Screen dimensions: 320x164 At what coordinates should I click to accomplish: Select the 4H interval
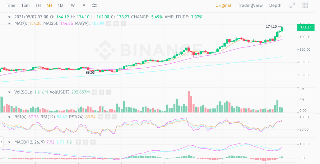click(49, 5)
